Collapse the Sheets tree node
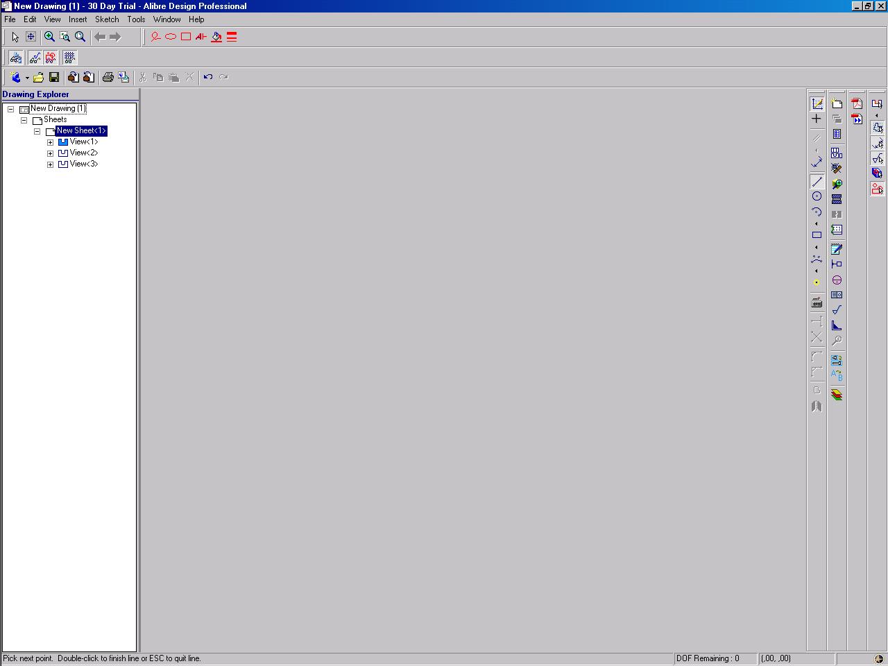This screenshot has width=888, height=666. [x=24, y=120]
